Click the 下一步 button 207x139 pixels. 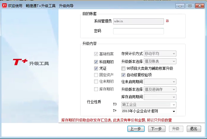tap(157, 129)
